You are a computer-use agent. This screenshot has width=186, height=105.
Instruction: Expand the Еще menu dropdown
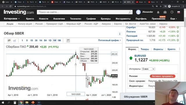(x=174, y=19)
